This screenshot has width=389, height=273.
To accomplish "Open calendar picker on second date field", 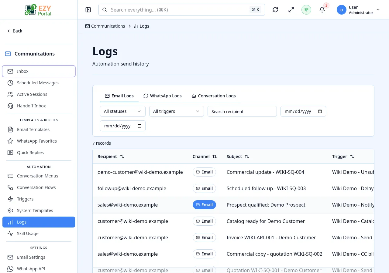I will click(139, 126).
